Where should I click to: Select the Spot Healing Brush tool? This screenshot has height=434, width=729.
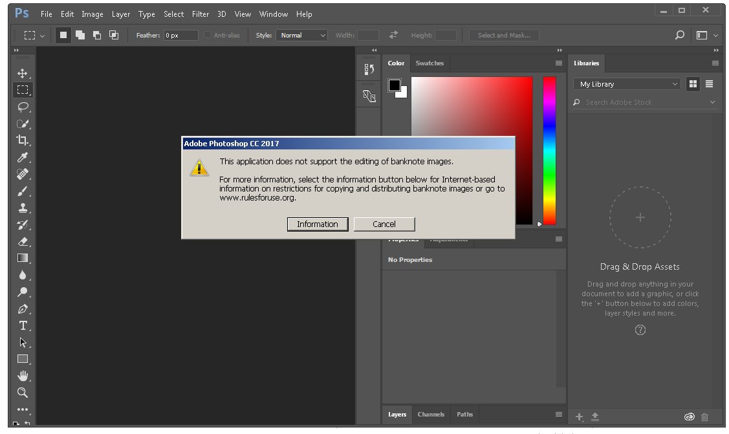(x=22, y=174)
